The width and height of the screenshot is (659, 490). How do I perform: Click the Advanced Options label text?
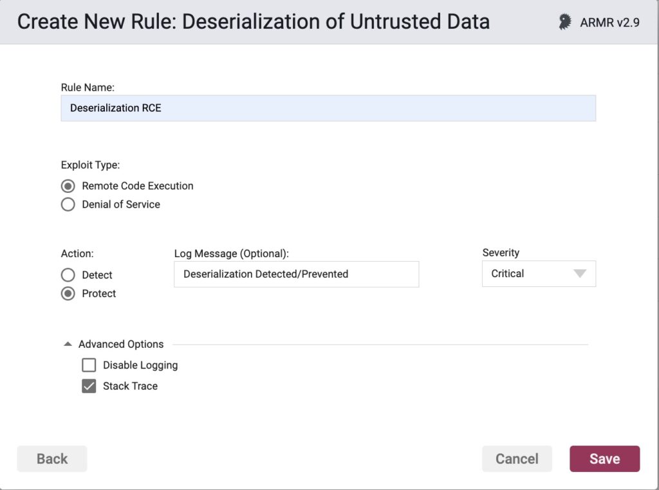point(121,343)
